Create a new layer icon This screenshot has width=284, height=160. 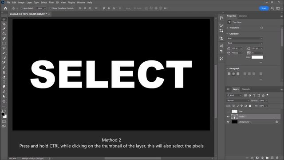point(272,158)
